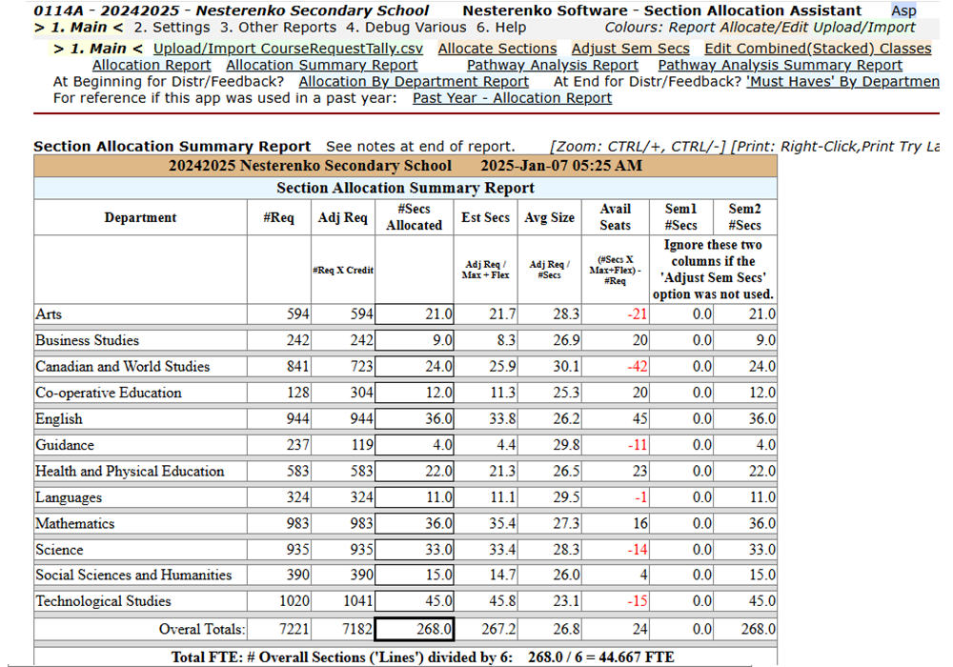Open Past Year - Allocation Report
Screen dimensions: 953x667
click(x=512, y=98)
